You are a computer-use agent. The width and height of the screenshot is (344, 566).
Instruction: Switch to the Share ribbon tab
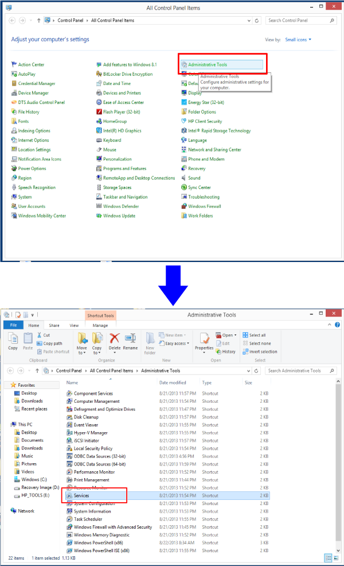coord(54,326)
